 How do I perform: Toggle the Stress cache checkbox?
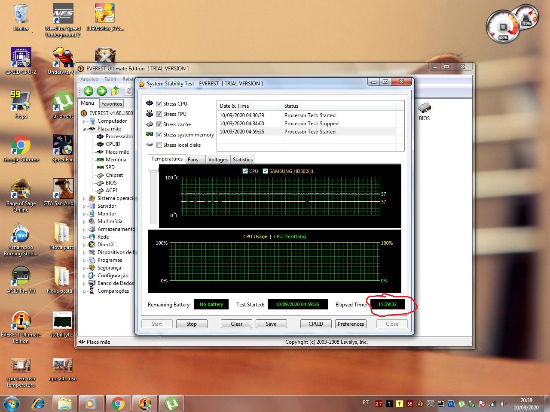pos(159,124)
